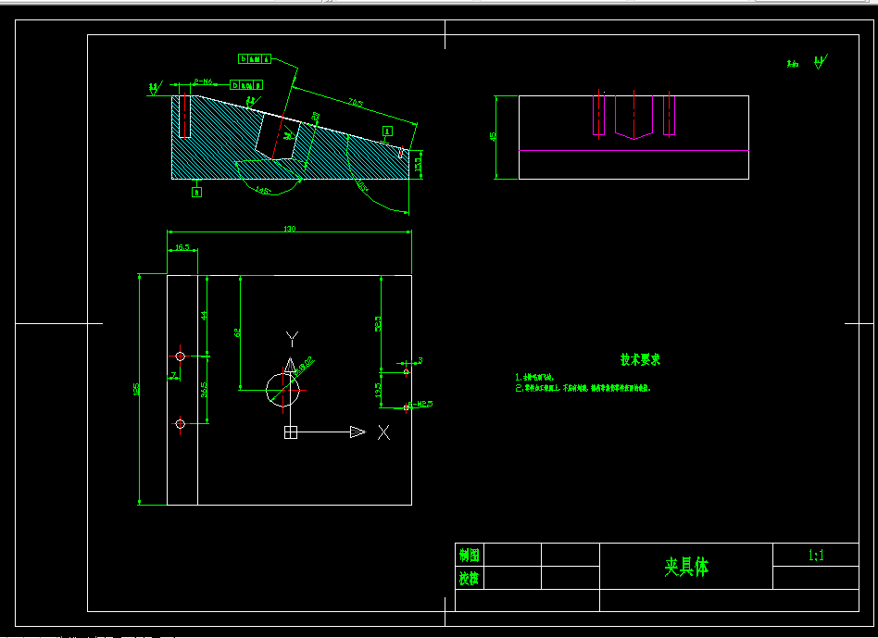The width and height of the screenshot is (878, 638).
Task: Select the datum B symbol below section
Action: click(196, 192)
